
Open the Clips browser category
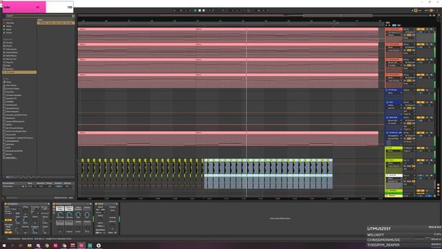(8, 66)
